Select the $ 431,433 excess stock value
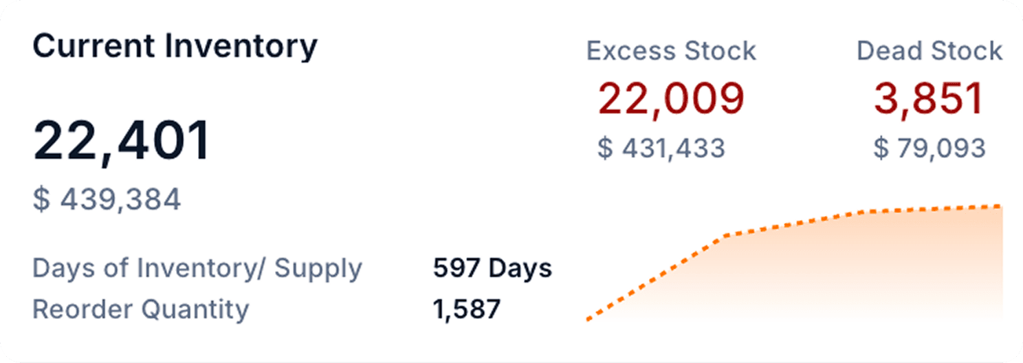The height and width of the screenshot is (363, 1023). [x=661, y=148]
